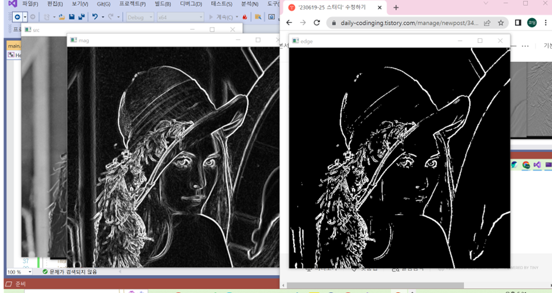Click the edge window title bar icon

pos(296,41)
